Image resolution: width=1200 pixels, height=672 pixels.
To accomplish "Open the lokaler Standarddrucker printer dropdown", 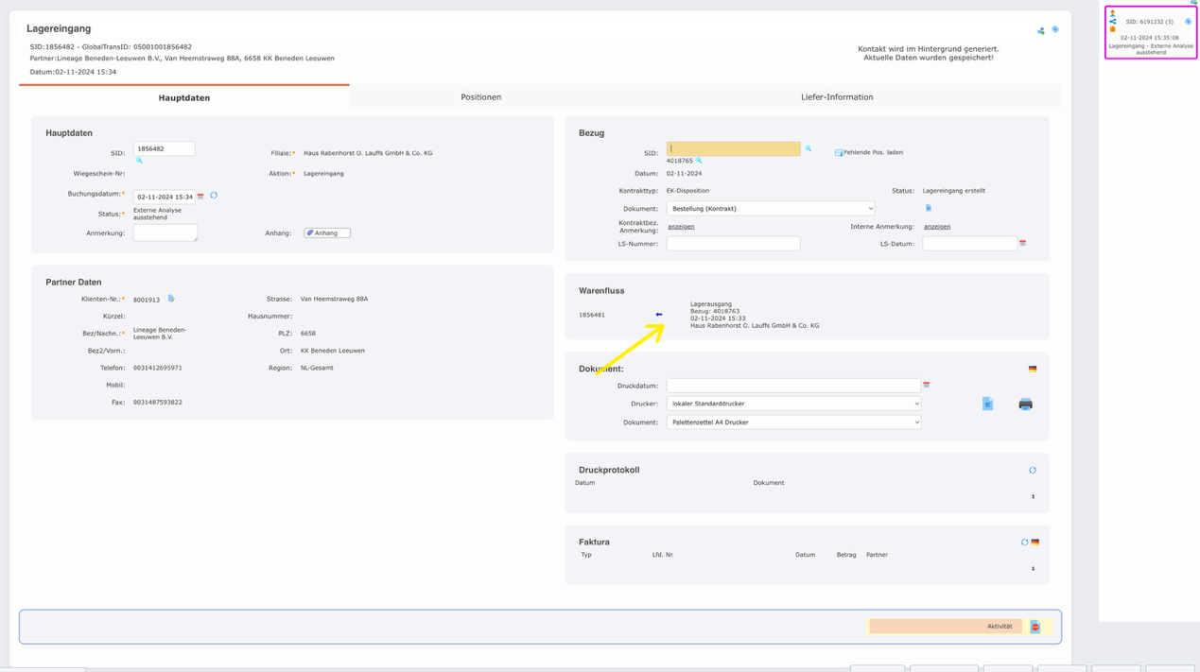I will tap(792, 404).
